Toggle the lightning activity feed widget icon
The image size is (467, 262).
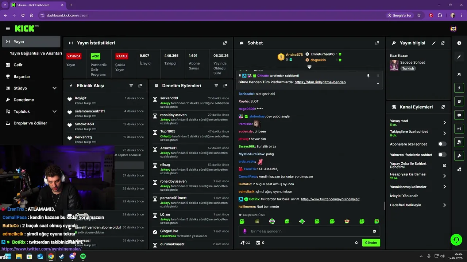coord(459,88)
